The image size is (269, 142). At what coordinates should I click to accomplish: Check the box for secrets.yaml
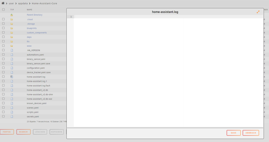pos(3,116)
